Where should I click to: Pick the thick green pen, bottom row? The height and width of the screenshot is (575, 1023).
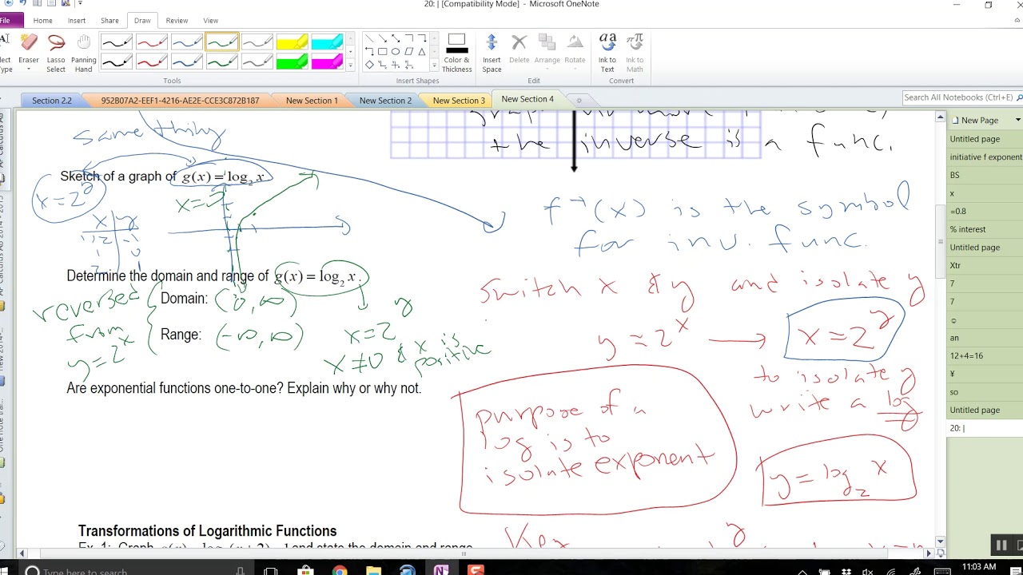tap(221, 61)
